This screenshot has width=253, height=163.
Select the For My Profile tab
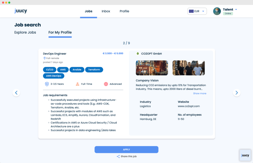[60, 32]
